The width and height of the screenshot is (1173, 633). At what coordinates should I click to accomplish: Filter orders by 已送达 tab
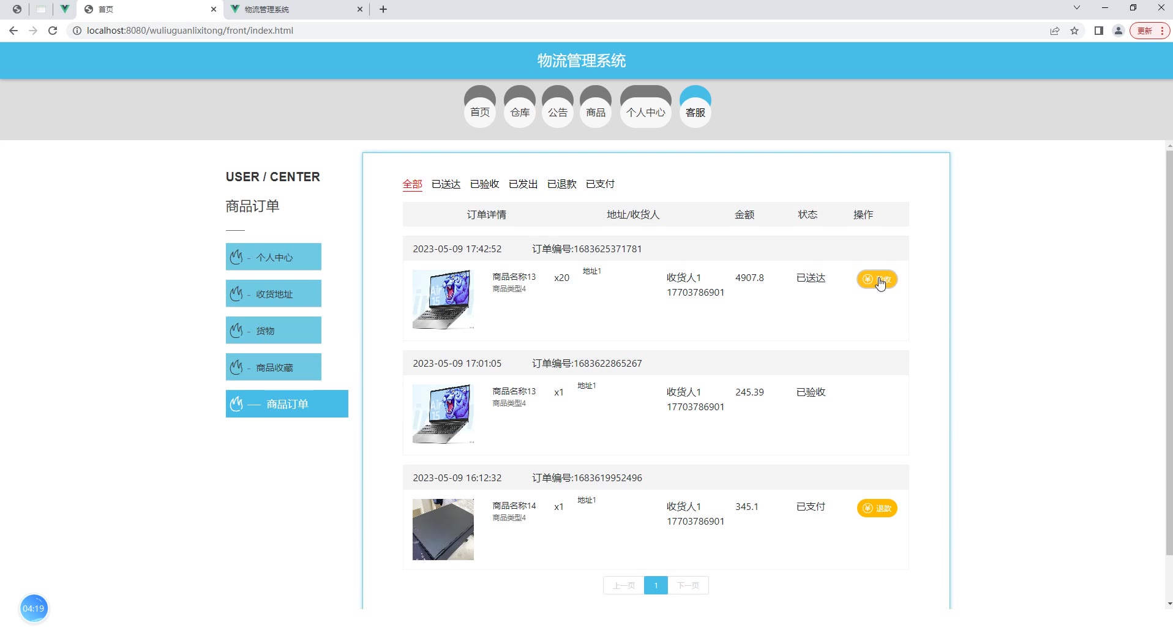tap(446, 184)
